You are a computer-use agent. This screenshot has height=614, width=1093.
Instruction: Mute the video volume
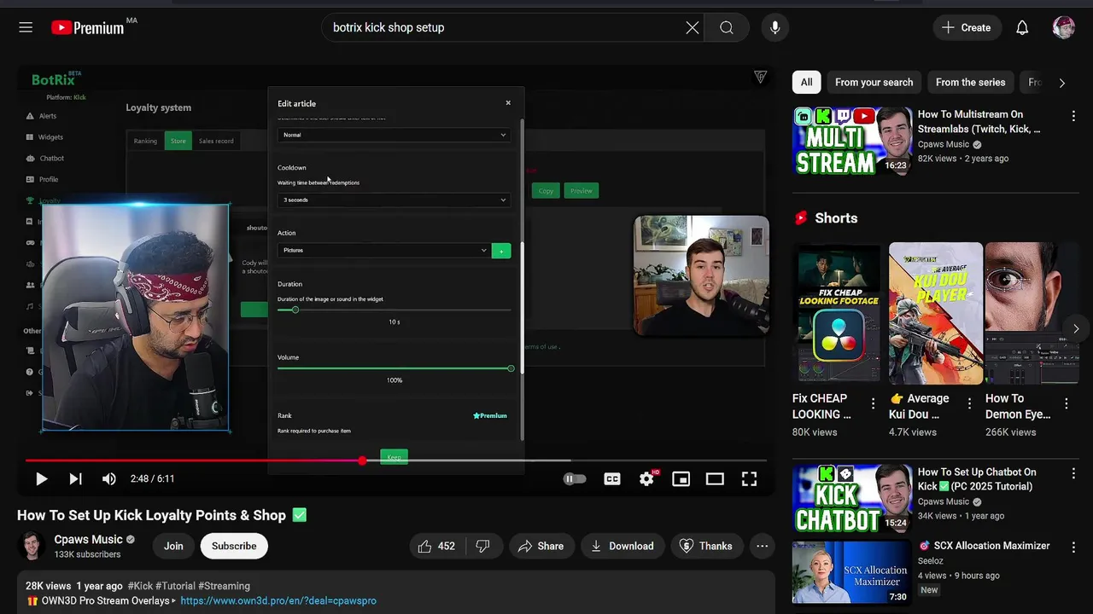coord(109,479)
